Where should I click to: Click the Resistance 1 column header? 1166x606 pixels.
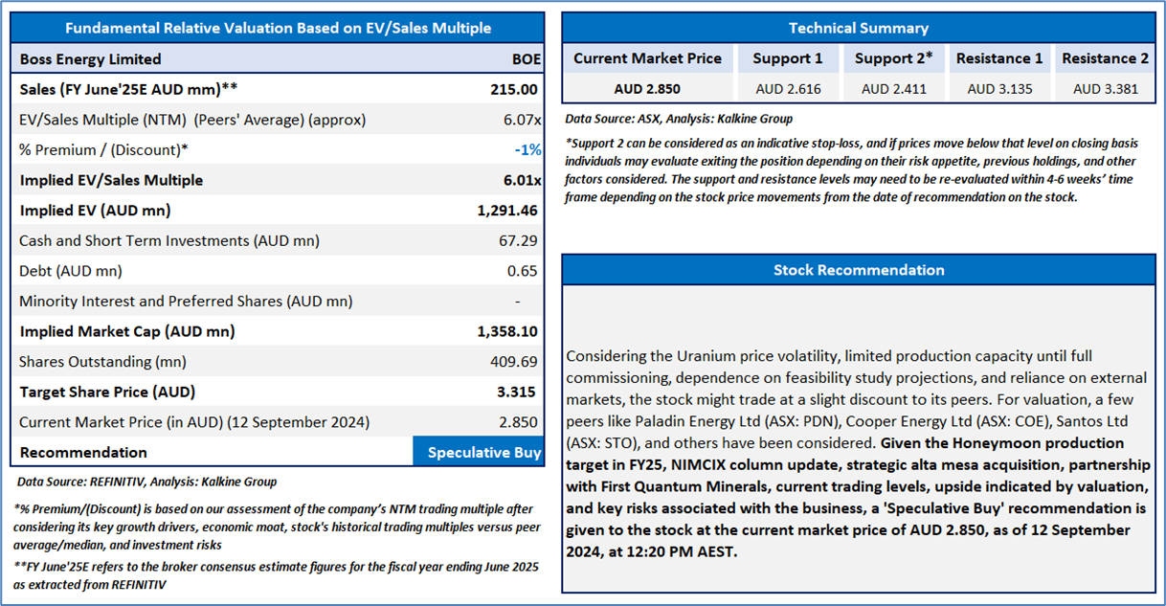[x=998, y=58]
